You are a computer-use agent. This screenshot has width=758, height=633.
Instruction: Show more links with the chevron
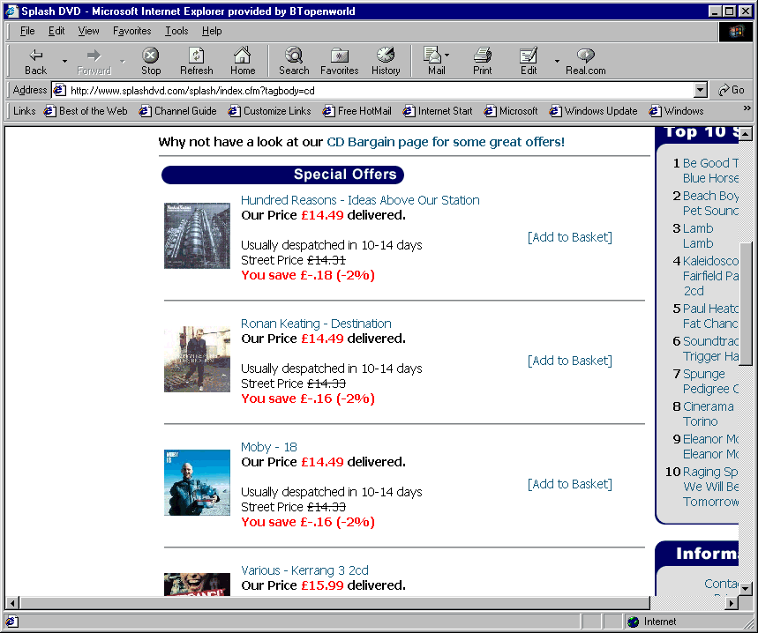[747, 108]
